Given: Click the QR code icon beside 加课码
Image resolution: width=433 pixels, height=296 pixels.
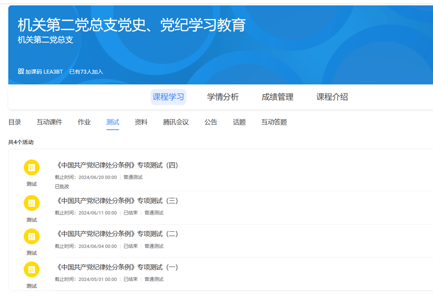Looking at the screenshot, I should [21, 71].
